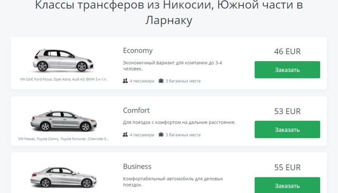The width and height of the screenshot is (338, 193).
Task: Click passengers icon in Comfort row
Action: [125, 135]
